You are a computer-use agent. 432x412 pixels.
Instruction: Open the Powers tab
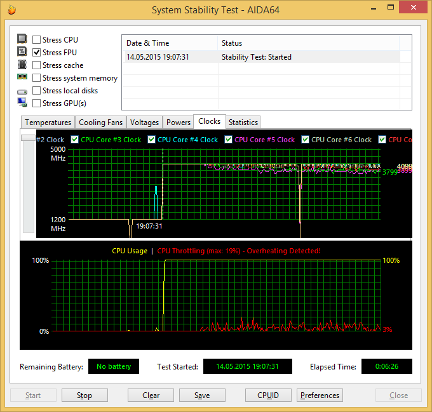(179, 122)
